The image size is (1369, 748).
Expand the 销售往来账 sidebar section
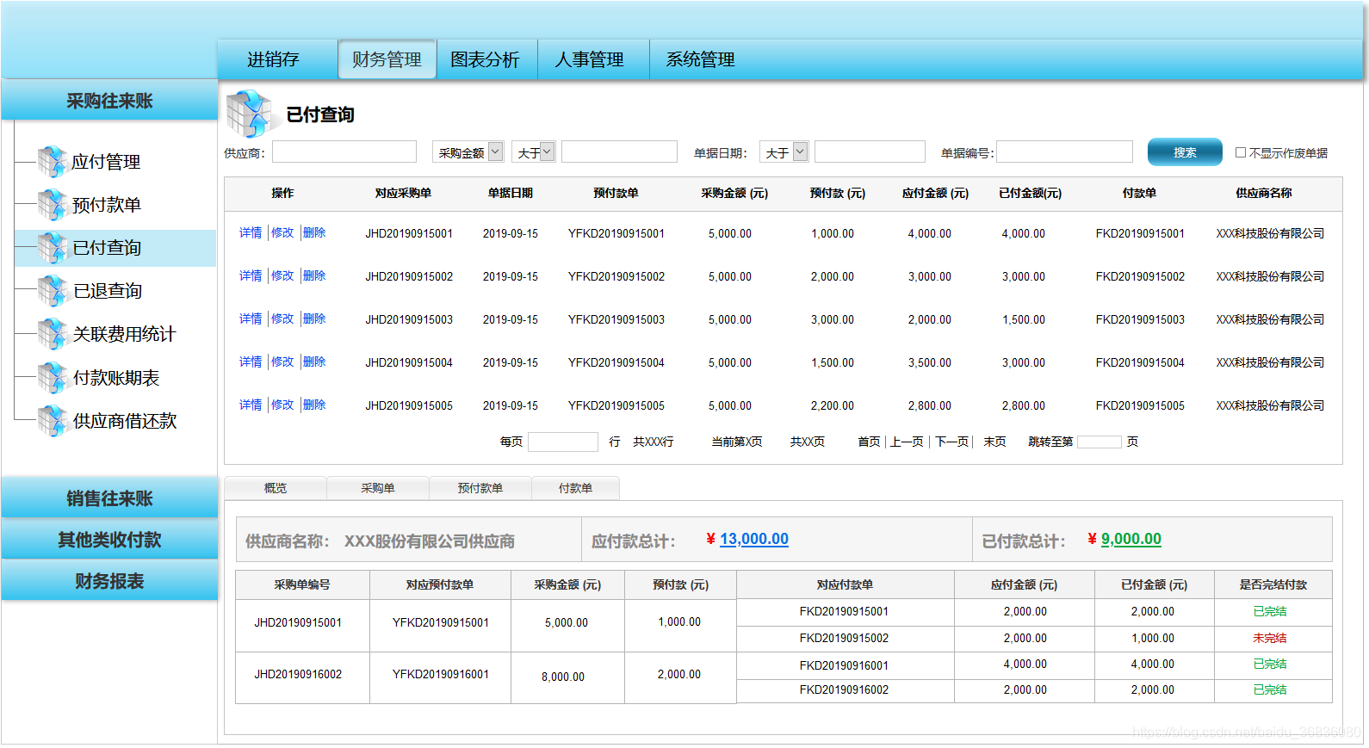[x=109, y=498]
